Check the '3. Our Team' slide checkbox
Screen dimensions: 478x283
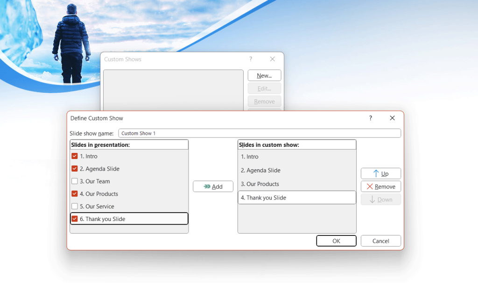pyautogui.click(x=74, y=181)
